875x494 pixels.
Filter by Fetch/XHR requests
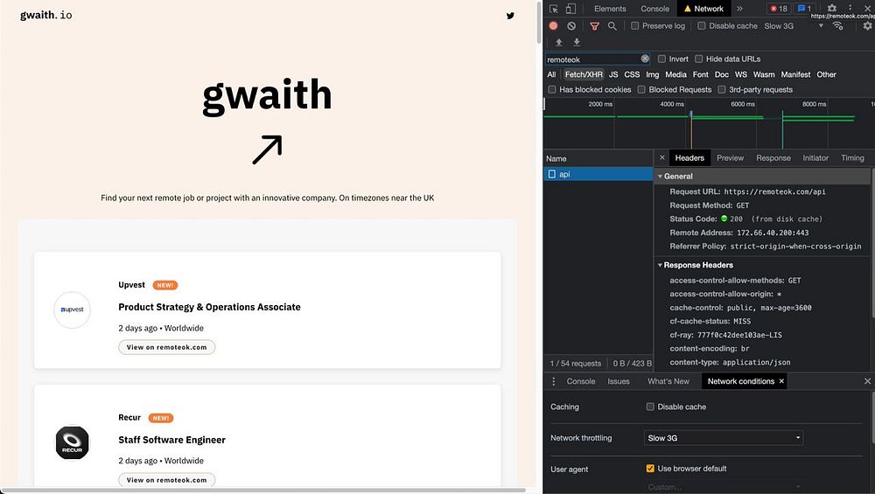[x=583, y=74]
